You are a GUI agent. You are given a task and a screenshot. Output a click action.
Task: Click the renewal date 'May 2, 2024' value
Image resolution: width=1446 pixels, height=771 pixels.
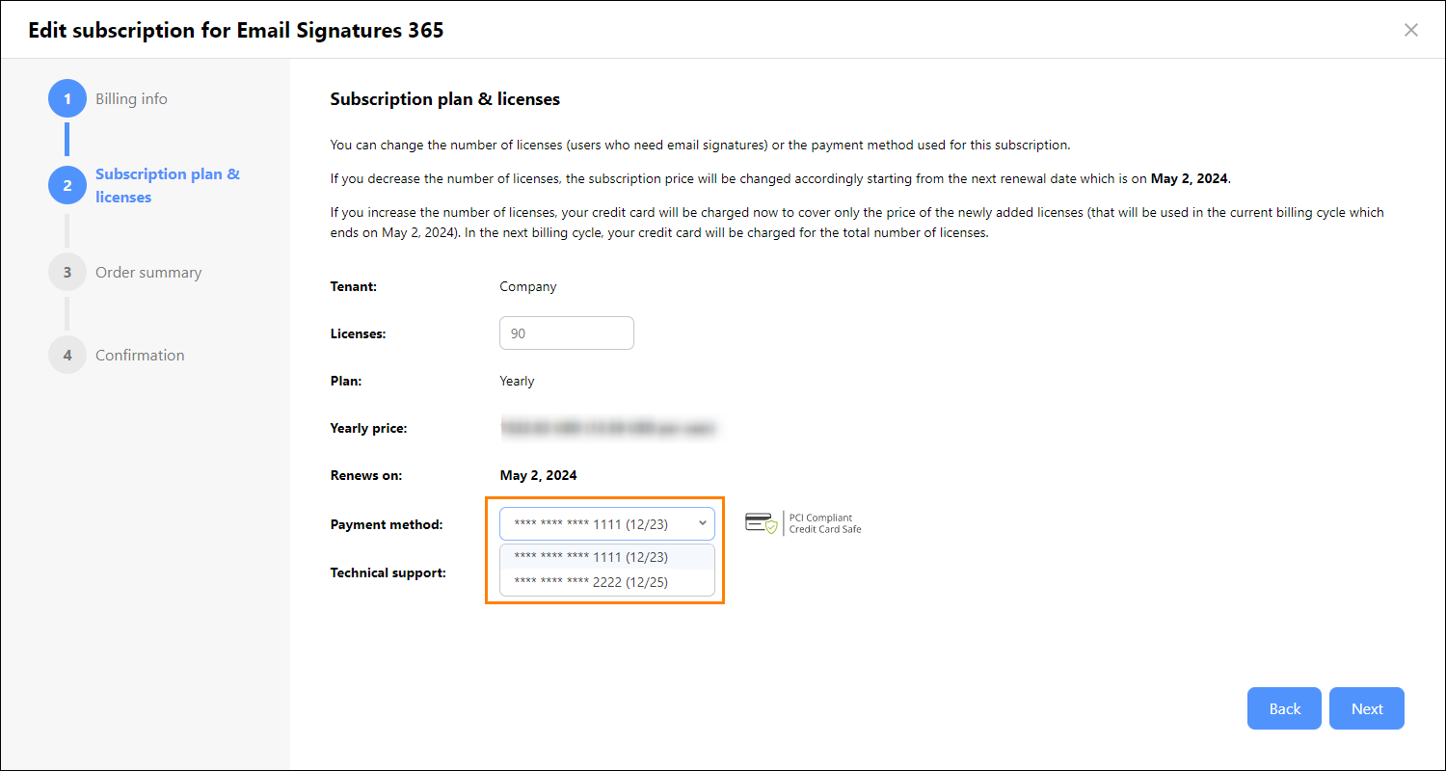[x=538, y=475]
